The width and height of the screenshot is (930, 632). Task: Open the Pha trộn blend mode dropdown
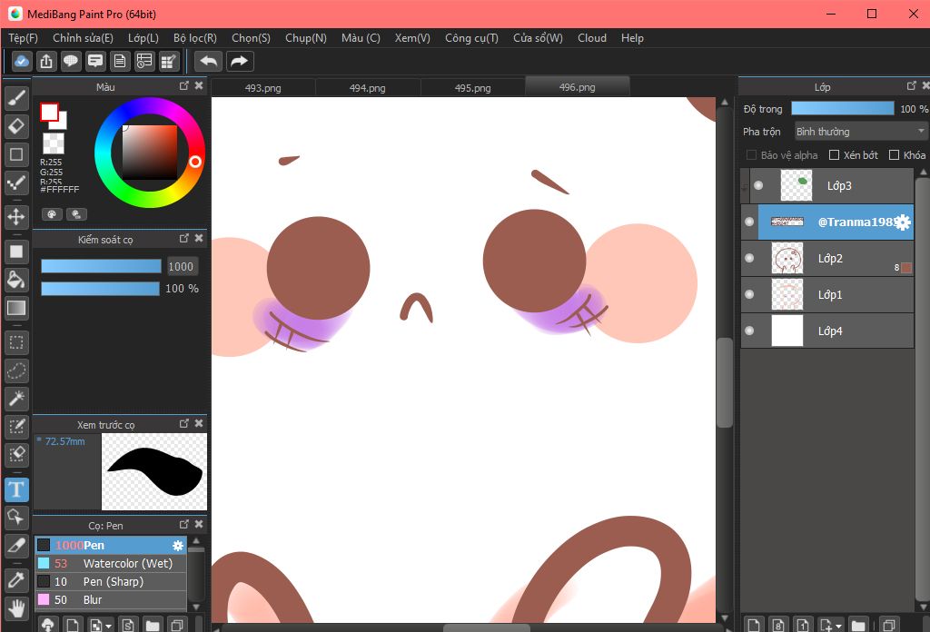tap(859, 132)
